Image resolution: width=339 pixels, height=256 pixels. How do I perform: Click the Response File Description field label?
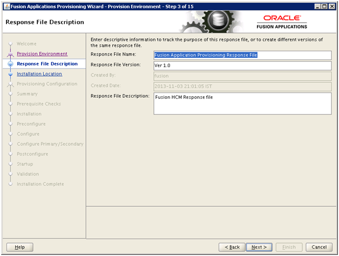[x=120, y=96]
